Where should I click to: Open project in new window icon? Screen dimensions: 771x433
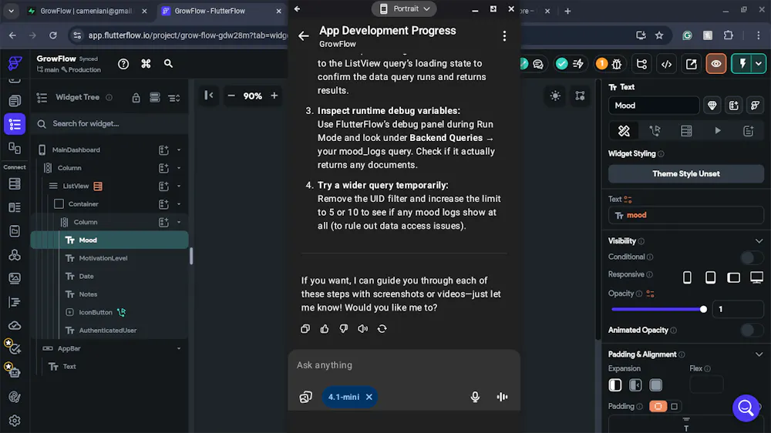(x=692, y=64)
